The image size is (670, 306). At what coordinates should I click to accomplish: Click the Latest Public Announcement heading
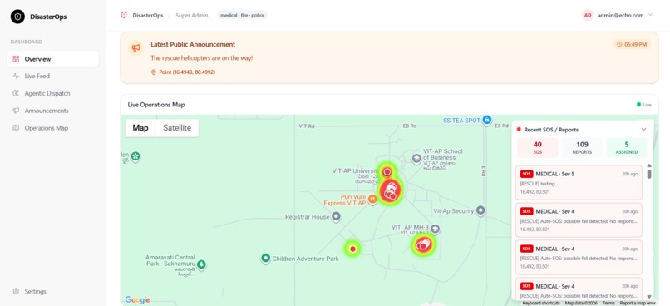(193, 44)
